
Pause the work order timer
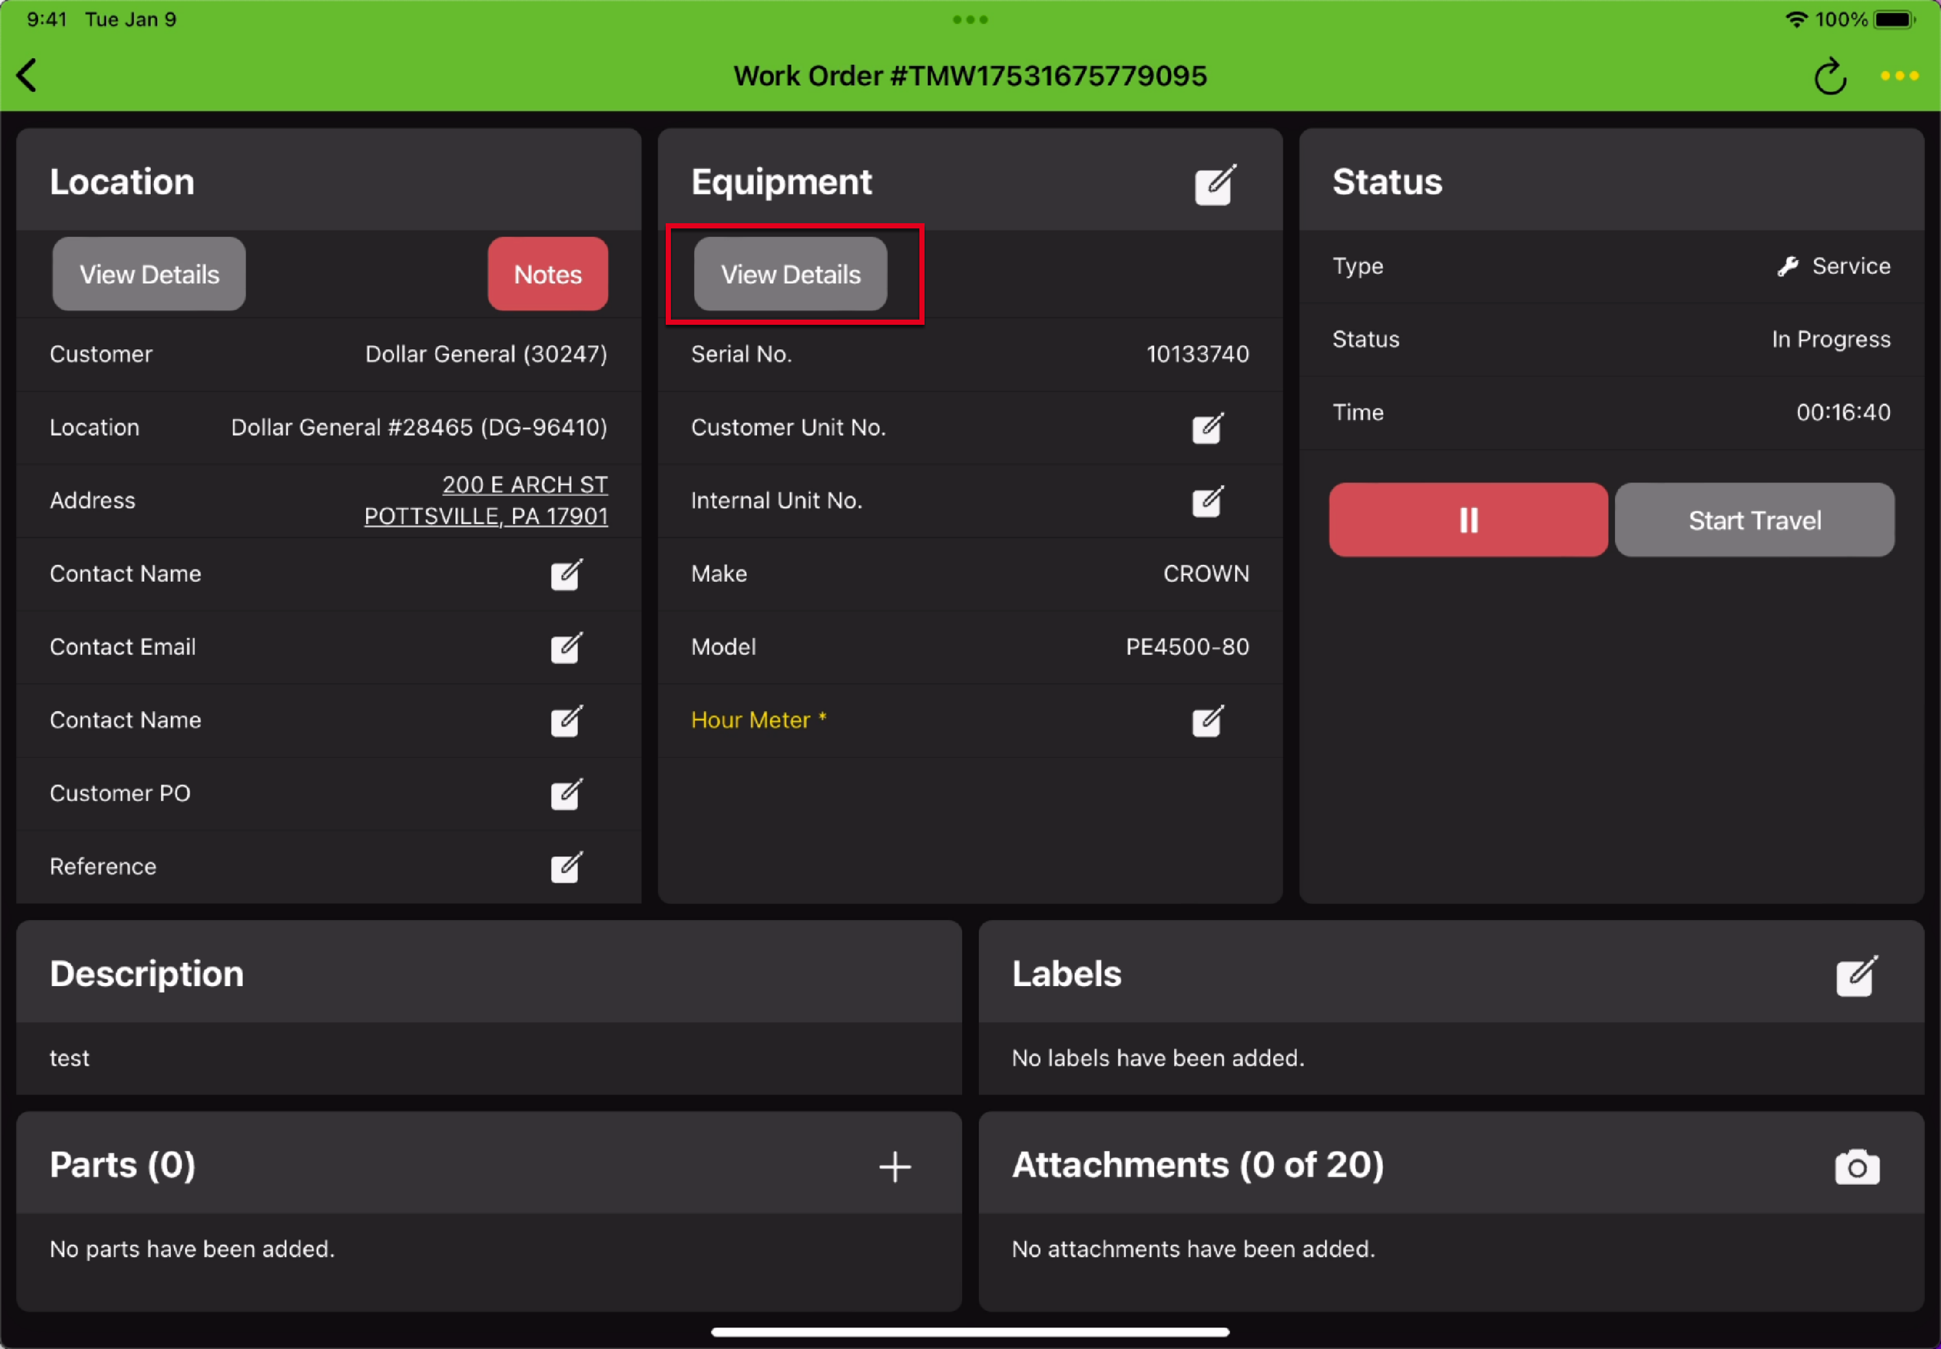1467,520
